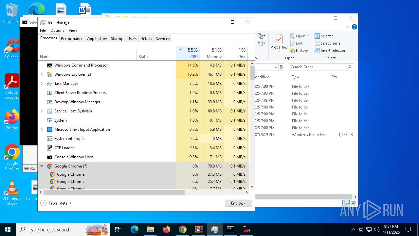Click the End task button
The image size is (419, 236).
coord(238,203)
